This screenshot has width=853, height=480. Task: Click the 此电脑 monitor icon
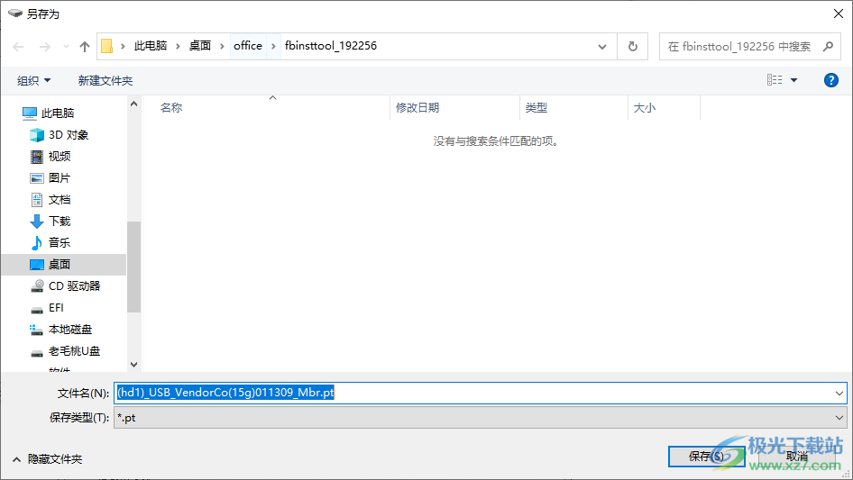point(30,113)
